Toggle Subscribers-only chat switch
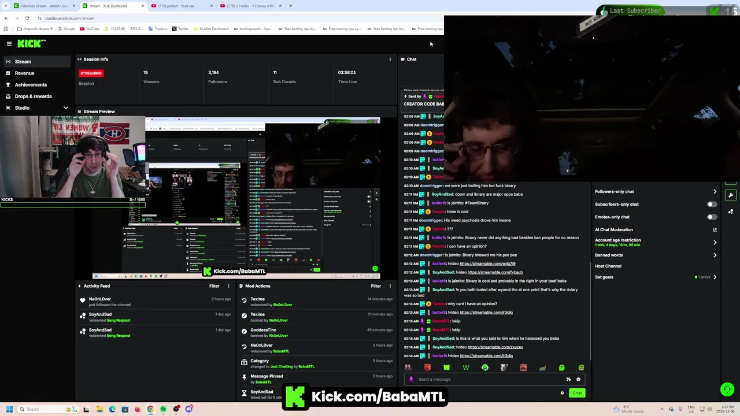Screen dimensions: 740x416 tap(712, 204)
